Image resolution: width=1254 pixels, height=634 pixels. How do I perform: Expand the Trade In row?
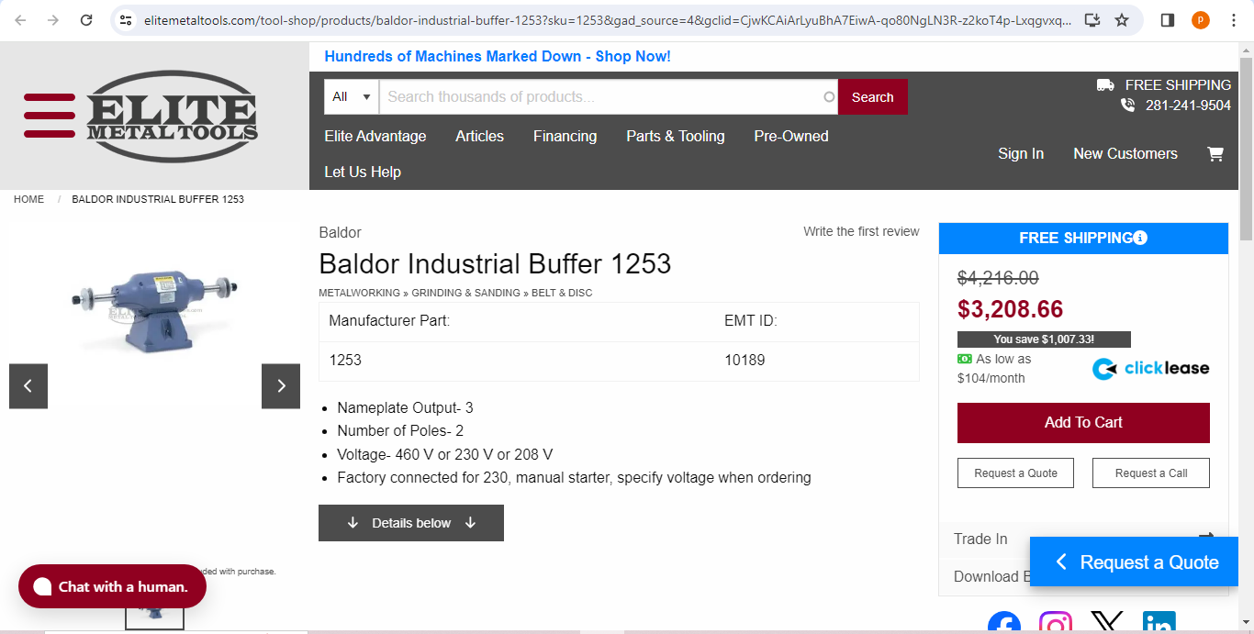pyautogui.click(x=1083, y=539)
